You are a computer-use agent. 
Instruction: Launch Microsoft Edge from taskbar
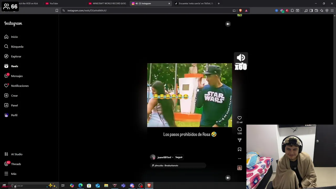tap(80, 186)
